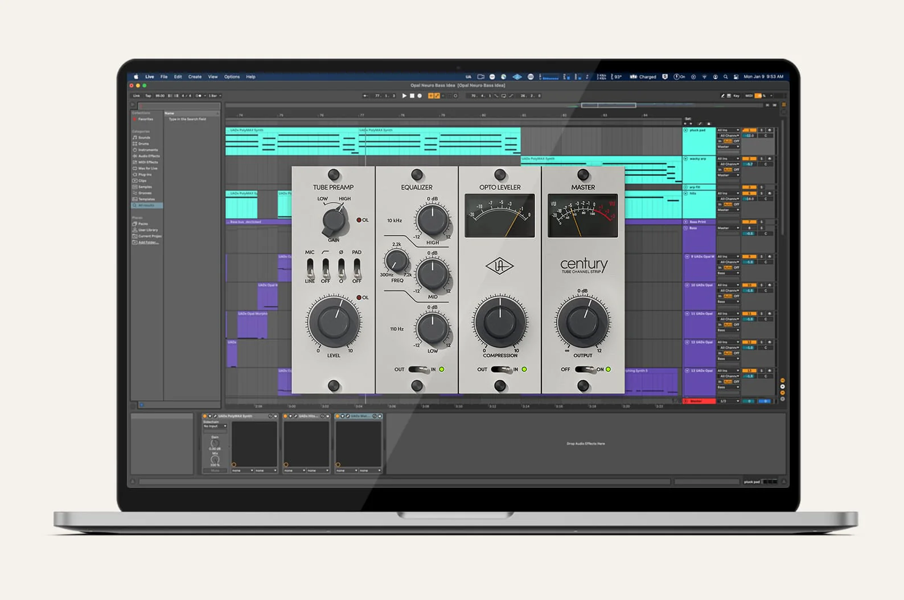Open Sidechain No Input dropdown
The image size is (904, 600).
[215, 426]
